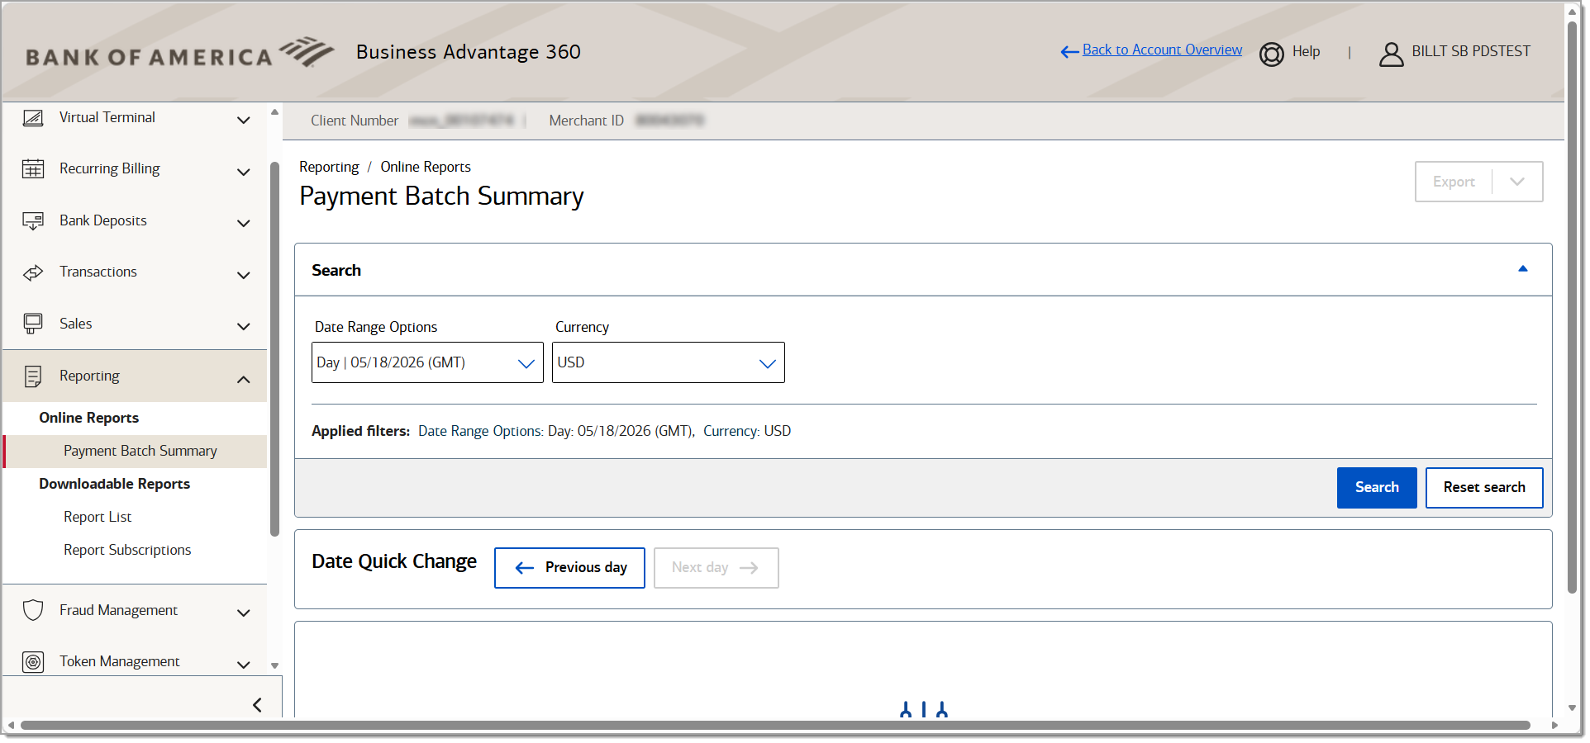
Task: Click the user profile icon
Action: click(1392, 54)
